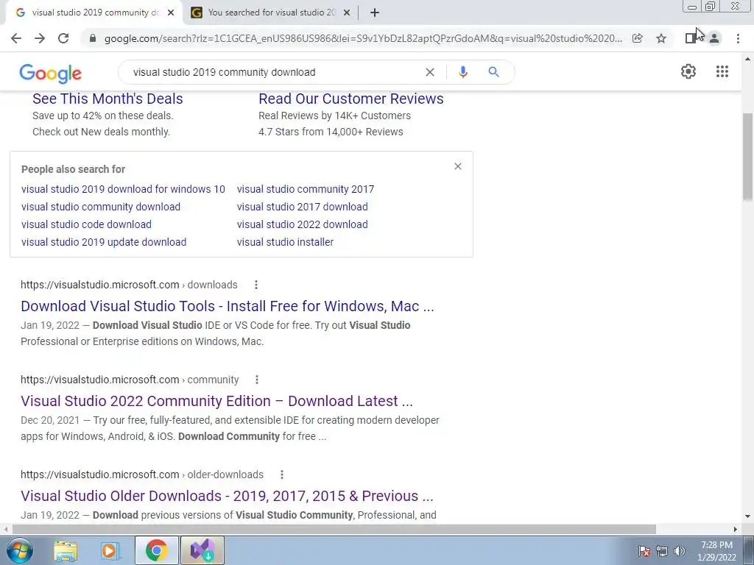
Task: Close the 'You searched for' tab
Action: point(347,13)
